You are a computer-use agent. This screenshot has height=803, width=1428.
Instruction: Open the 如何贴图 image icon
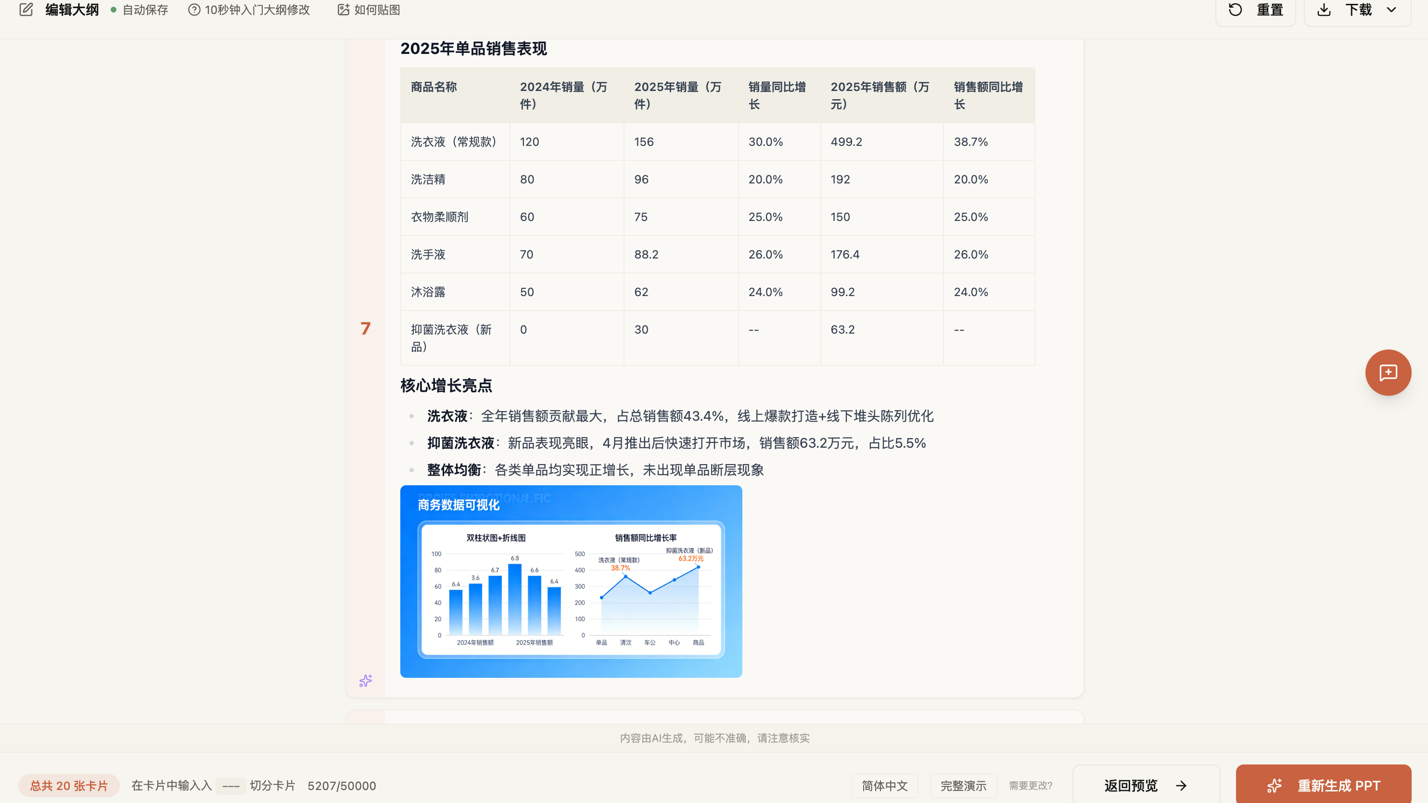click(344, 10)
